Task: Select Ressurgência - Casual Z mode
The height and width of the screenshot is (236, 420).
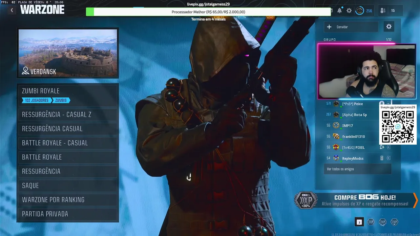Action: click(x=68, y=115)
